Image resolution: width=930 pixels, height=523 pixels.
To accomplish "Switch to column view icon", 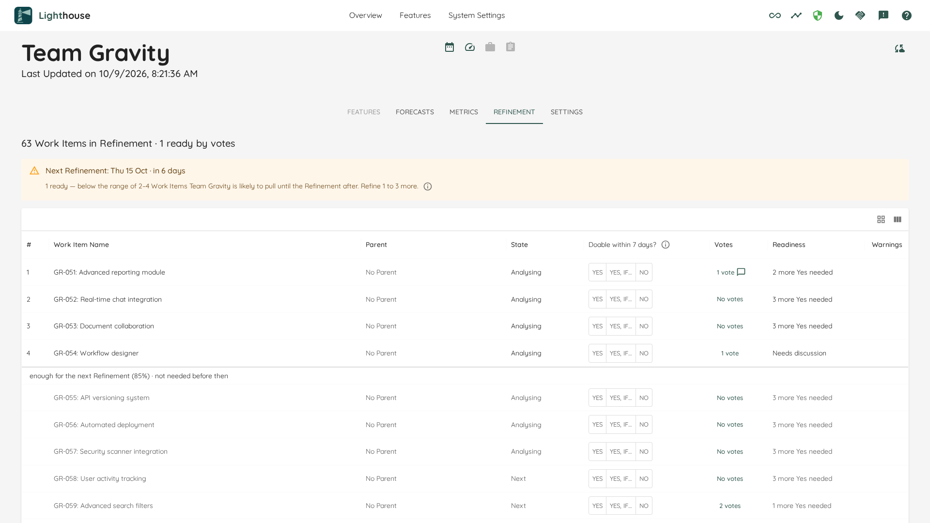I will tap(898, 219).
